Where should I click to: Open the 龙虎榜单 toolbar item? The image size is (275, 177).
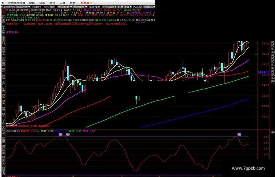[94, 7]
